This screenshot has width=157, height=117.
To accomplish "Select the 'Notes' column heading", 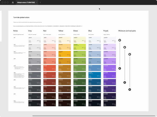I will [15, 31].
